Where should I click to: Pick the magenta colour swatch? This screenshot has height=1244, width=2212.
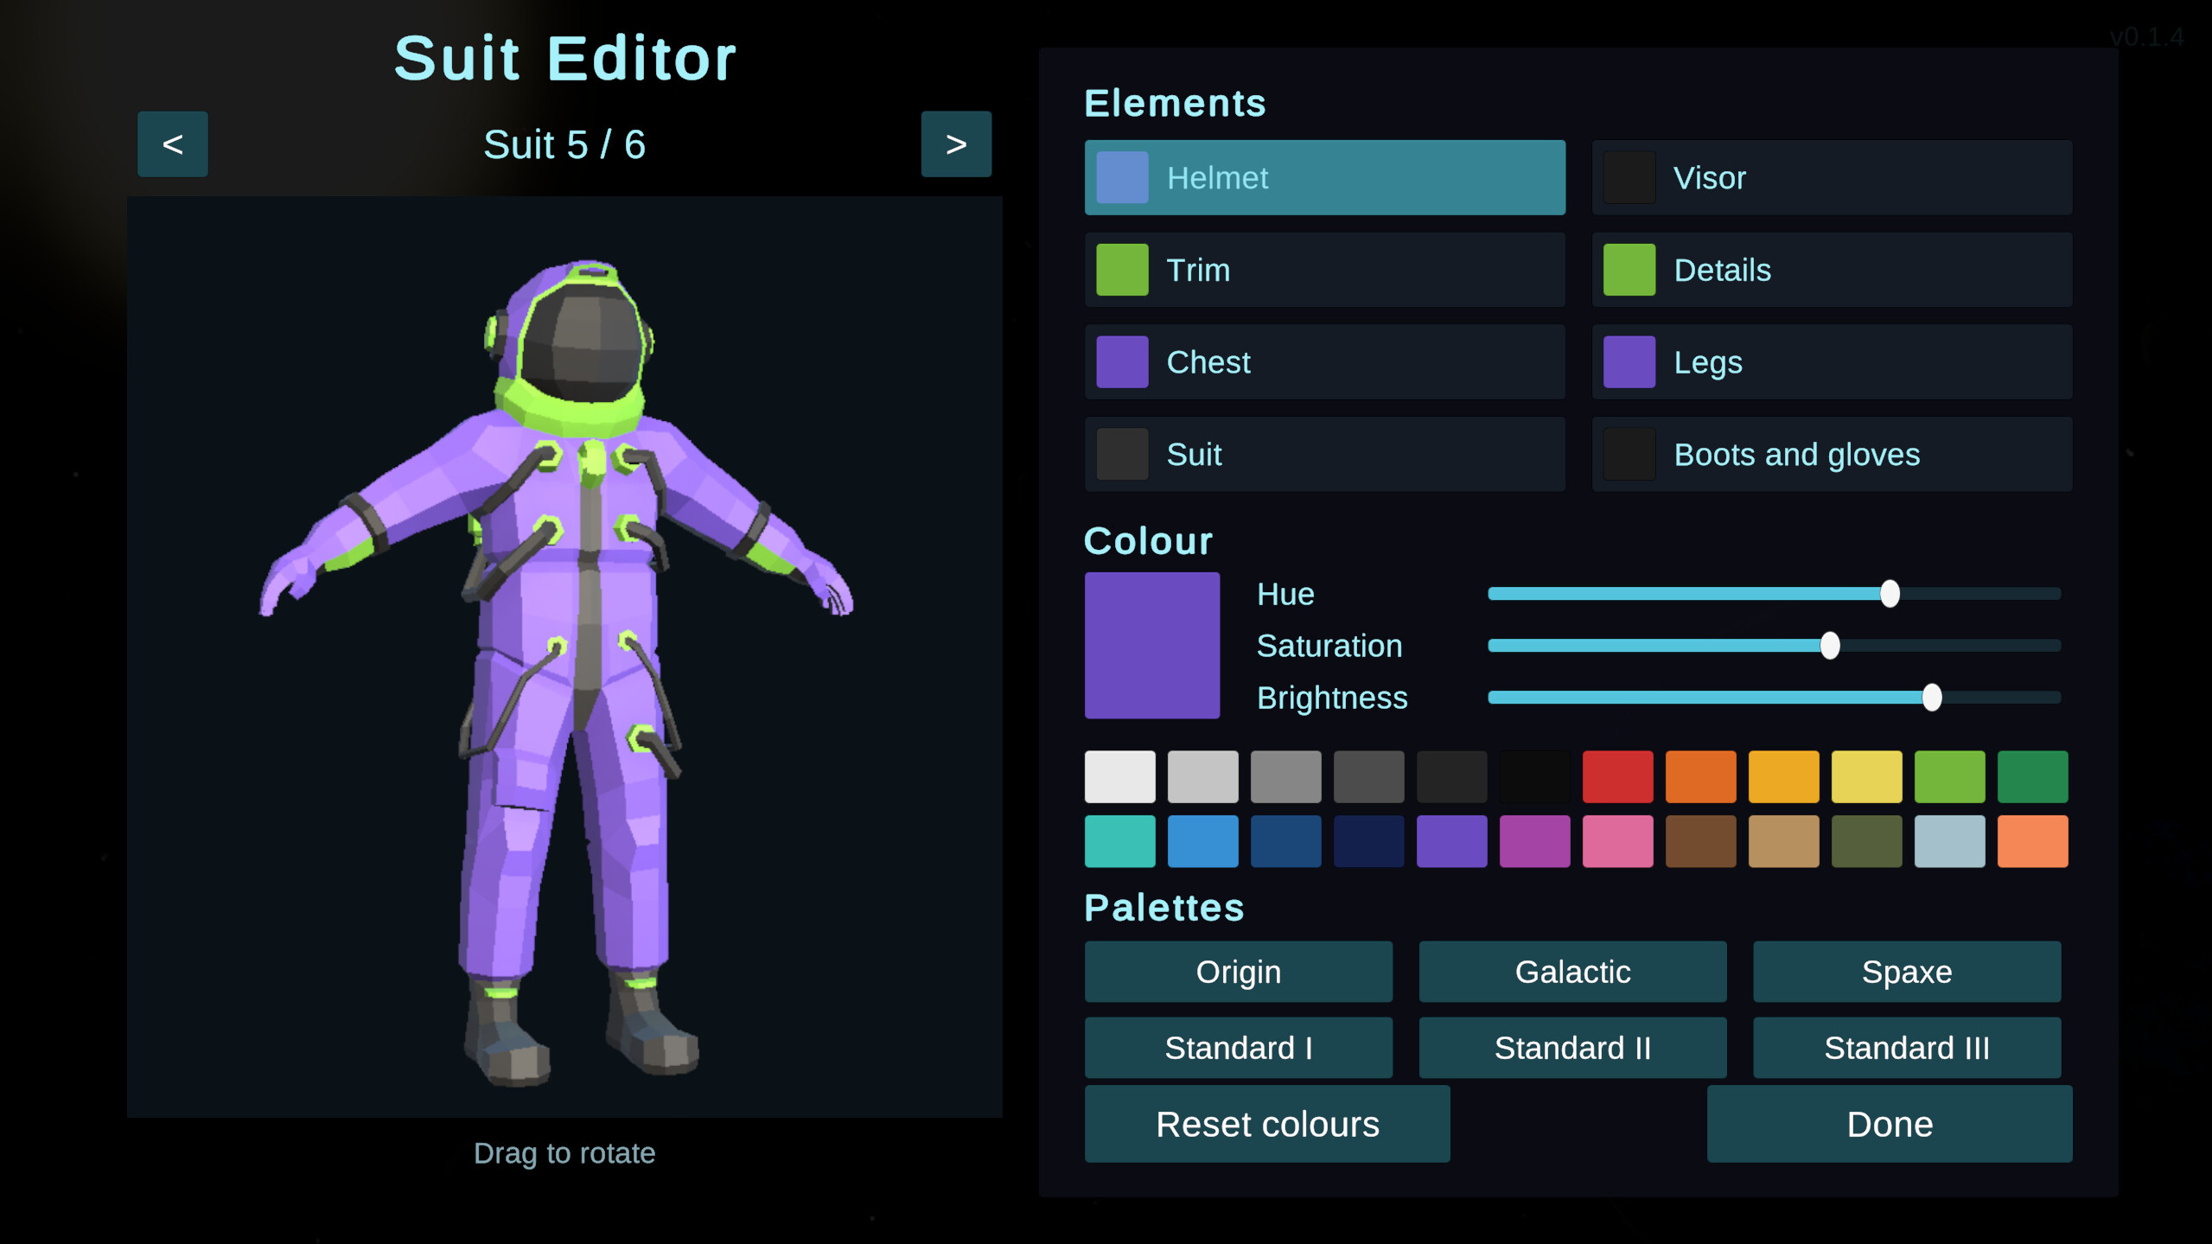pos(1534,840)
